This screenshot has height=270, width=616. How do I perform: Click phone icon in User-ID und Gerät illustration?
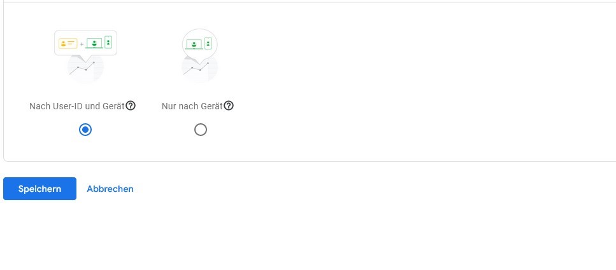(x=108, y=43)
